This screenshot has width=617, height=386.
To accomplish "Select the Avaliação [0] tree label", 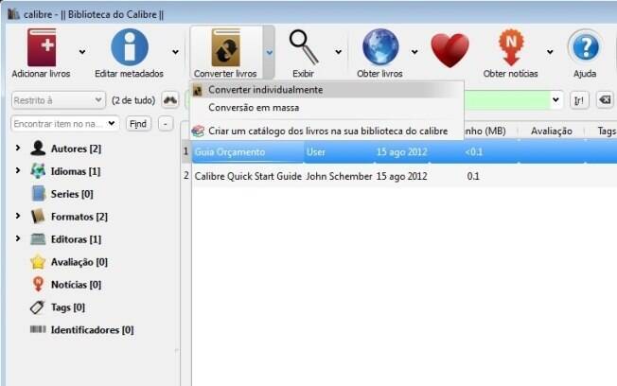I will (79, 262).
